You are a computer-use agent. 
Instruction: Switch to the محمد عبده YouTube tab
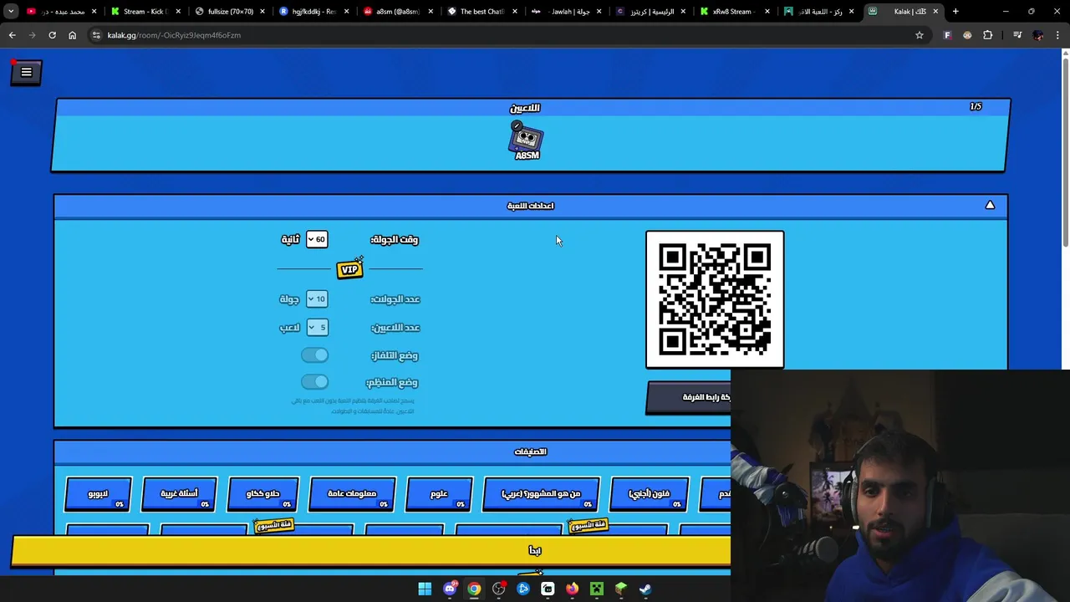pyautogui.click(x=62, y=12)
